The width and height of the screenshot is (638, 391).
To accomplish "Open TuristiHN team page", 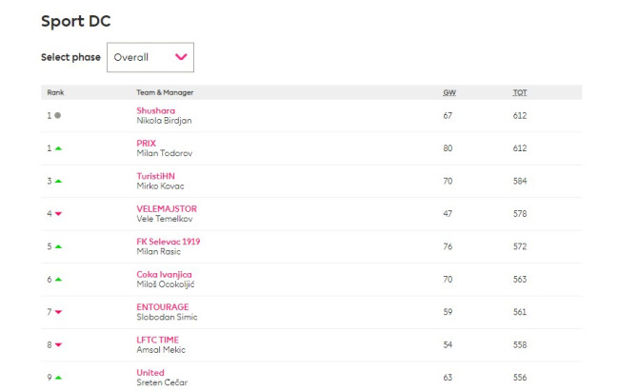I will point(155,176).
